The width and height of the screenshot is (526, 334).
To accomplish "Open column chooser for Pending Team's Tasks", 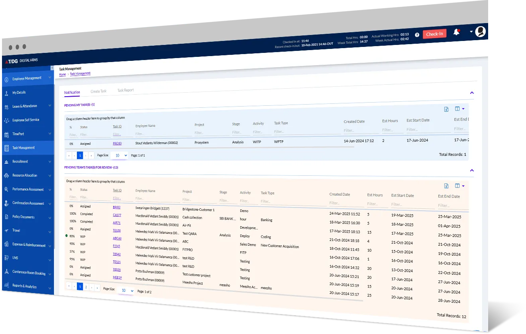I will (459, 186).
